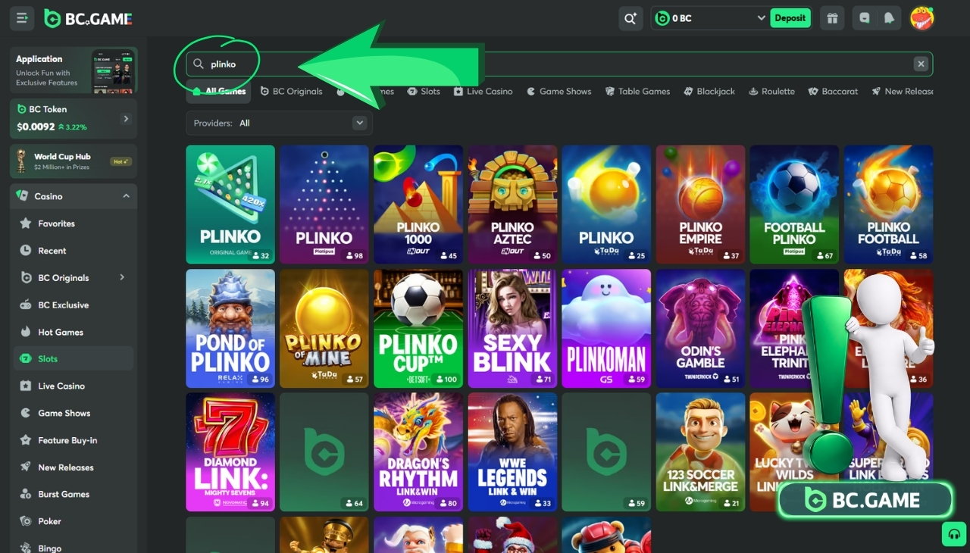Image resolution: width=970 pixels, height=553 pixels.
Task: Launch the Plinkoman game thumbnail
Action: pyautogui.click(x=606, y=329)
